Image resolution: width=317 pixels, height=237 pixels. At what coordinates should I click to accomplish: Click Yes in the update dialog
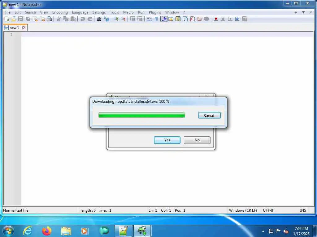[x=167, y=140]
